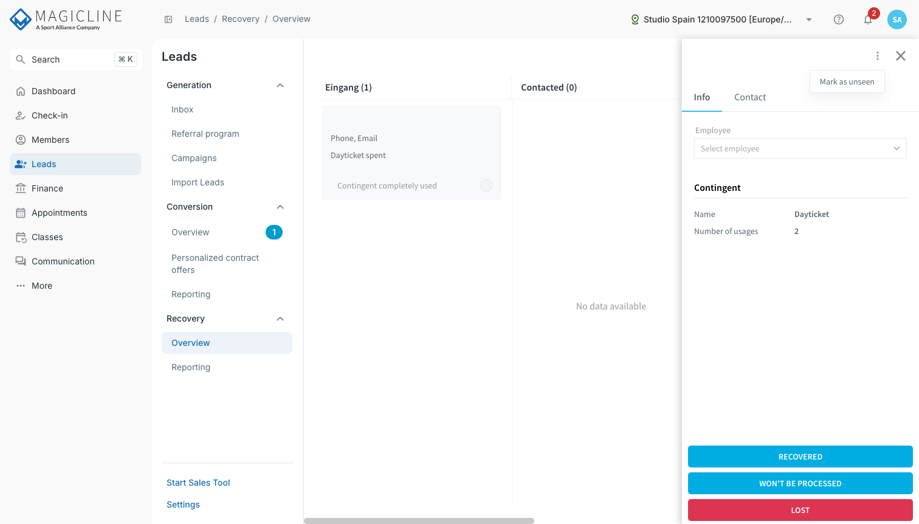Click the horizontal scrollbar below the board
Viewport: 919px width, 524px height.
pos(419,521)
